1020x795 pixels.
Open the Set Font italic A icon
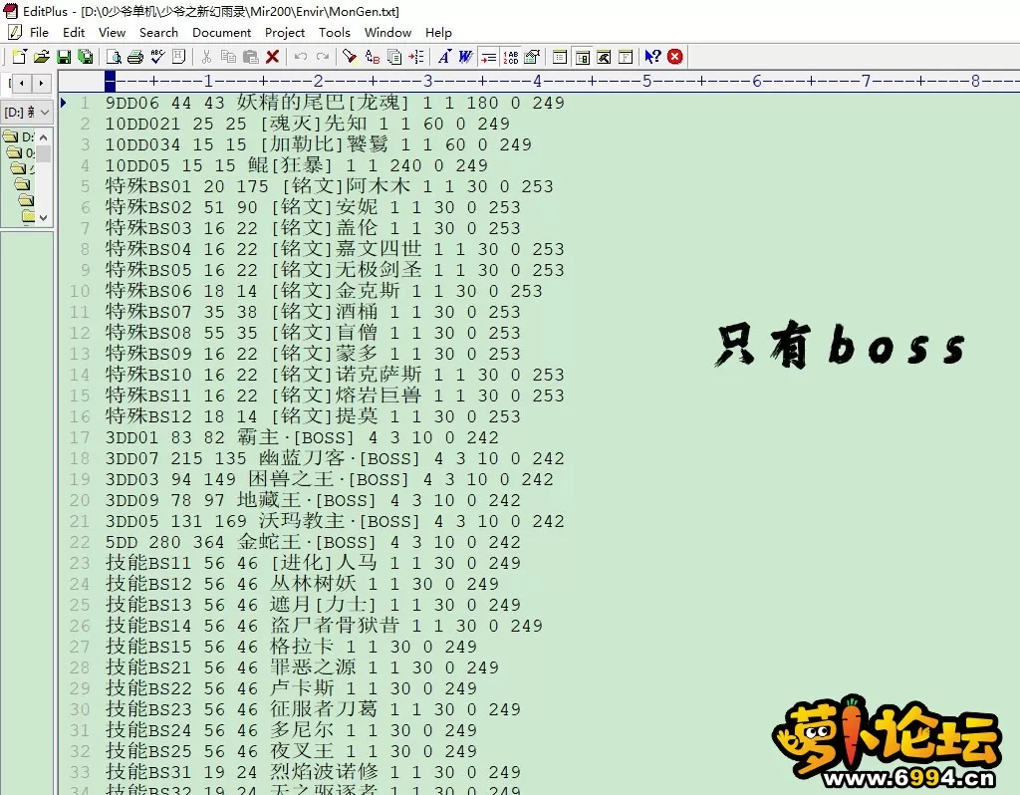point(444,57)
